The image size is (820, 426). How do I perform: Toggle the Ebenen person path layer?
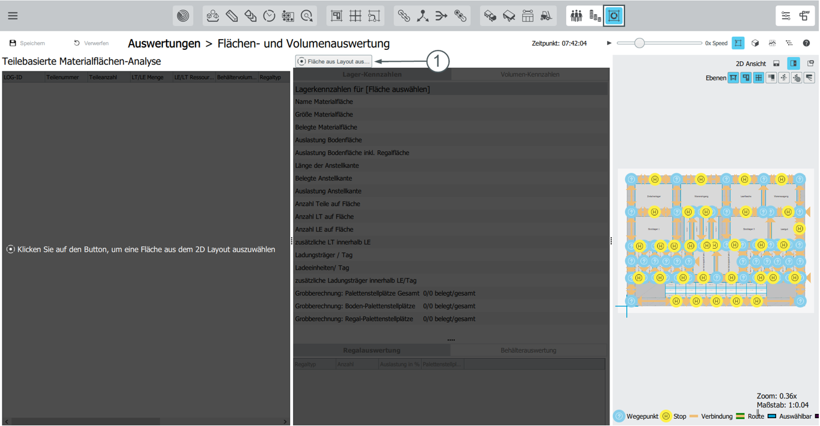[784, 78]
